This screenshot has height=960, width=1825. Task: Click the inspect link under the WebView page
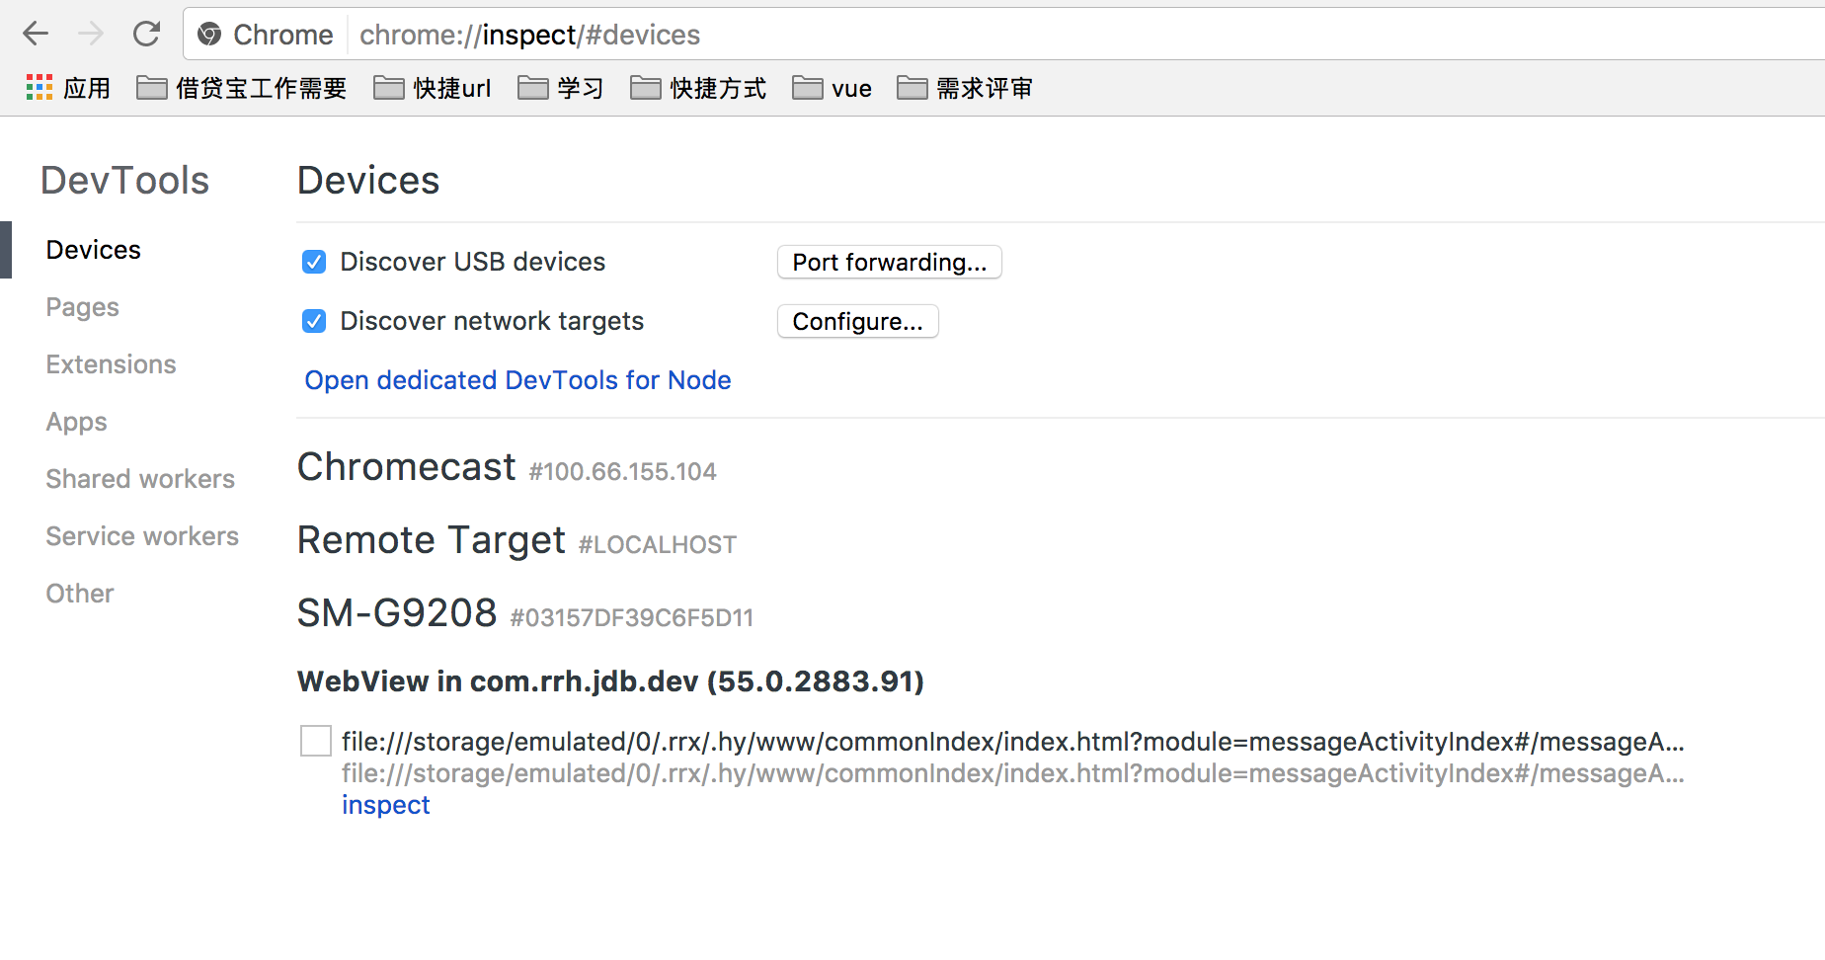pos(385,805)
